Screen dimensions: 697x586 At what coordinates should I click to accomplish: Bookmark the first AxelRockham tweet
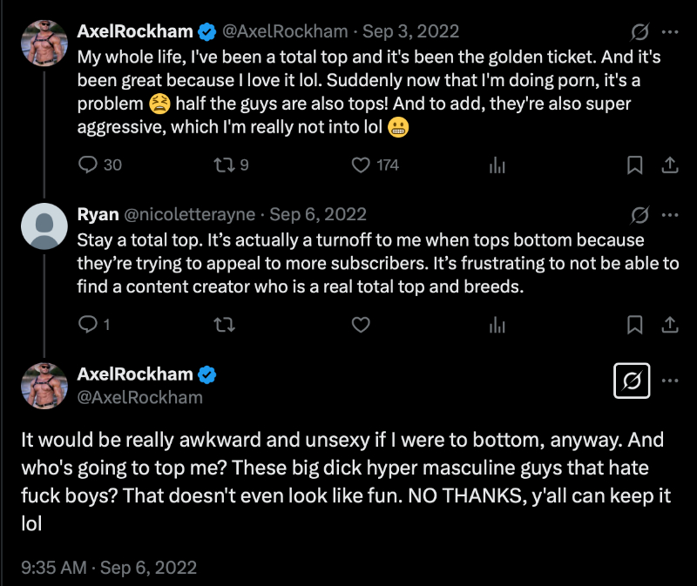click(x=636, y=165)
